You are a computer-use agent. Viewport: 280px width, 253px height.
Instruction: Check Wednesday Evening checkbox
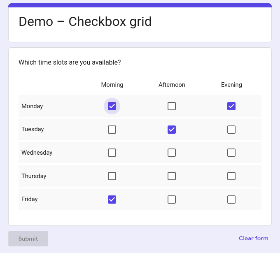click(x=231, y=153)
